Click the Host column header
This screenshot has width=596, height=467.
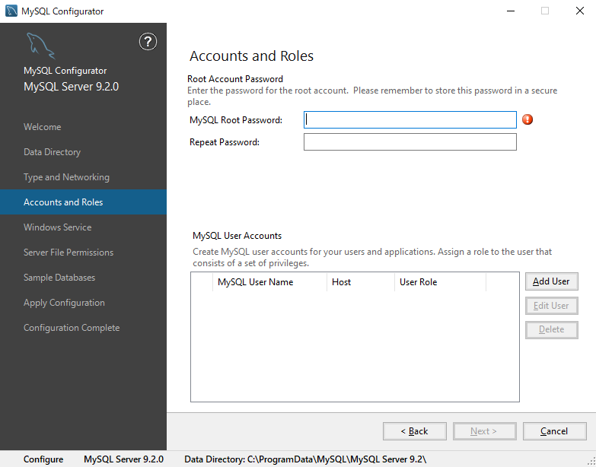pyautogui.click(x=342, y=282)
